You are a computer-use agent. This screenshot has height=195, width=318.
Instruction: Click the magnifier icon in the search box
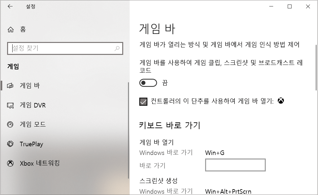coord(117,48)
